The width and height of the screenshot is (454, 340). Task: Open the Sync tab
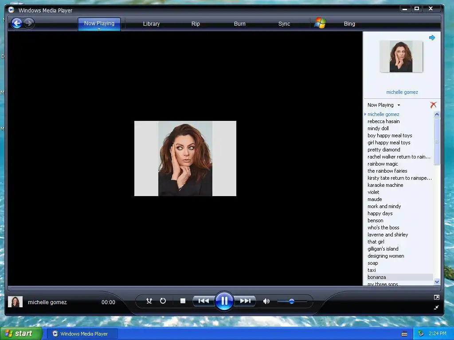tap(284, 24)
